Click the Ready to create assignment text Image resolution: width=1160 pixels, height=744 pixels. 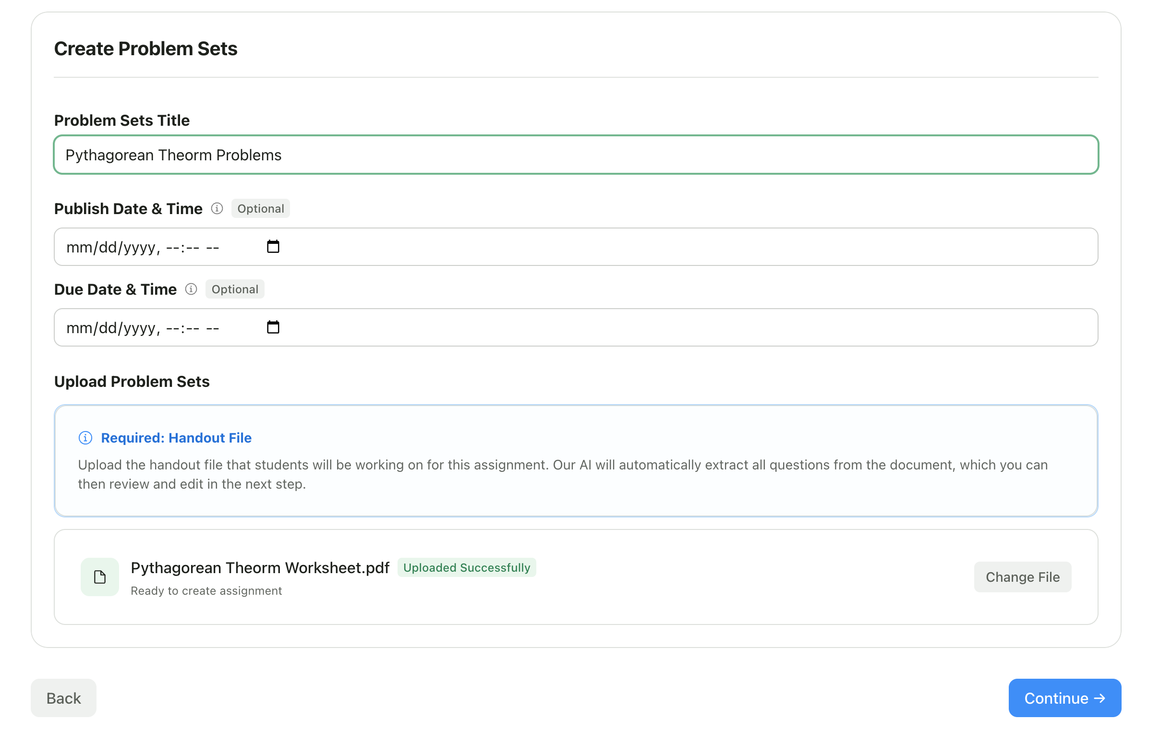click(206, 591)
